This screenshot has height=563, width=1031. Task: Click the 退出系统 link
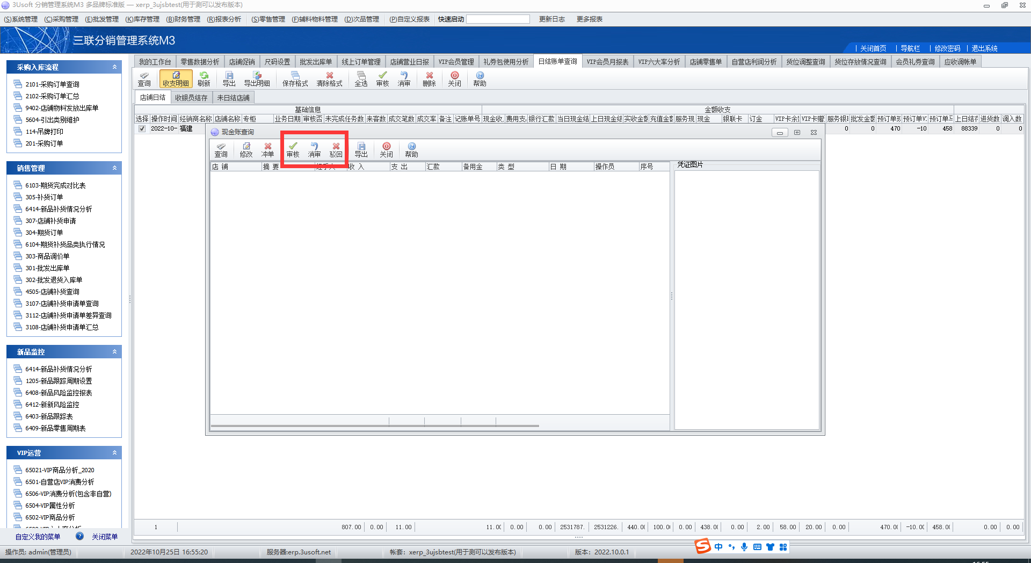[984, 48]
